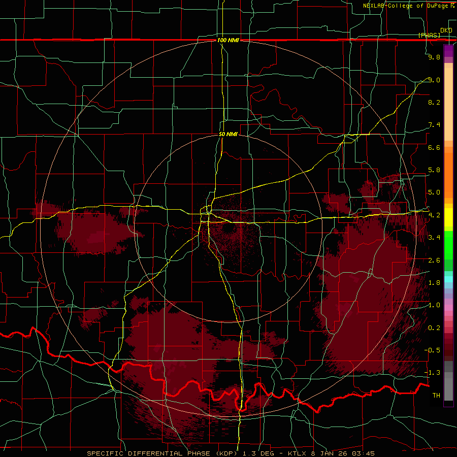Click the -0.5 scale value
Viewport: 457px width, 457px height.
pos(432,350)
